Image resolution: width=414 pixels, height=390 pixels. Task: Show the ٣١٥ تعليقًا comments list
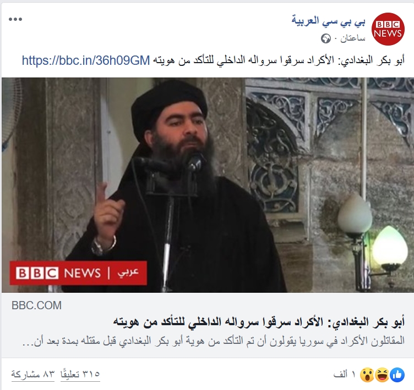tap(80, 374)
